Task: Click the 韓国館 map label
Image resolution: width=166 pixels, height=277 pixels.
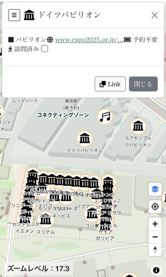Action: 71,101
